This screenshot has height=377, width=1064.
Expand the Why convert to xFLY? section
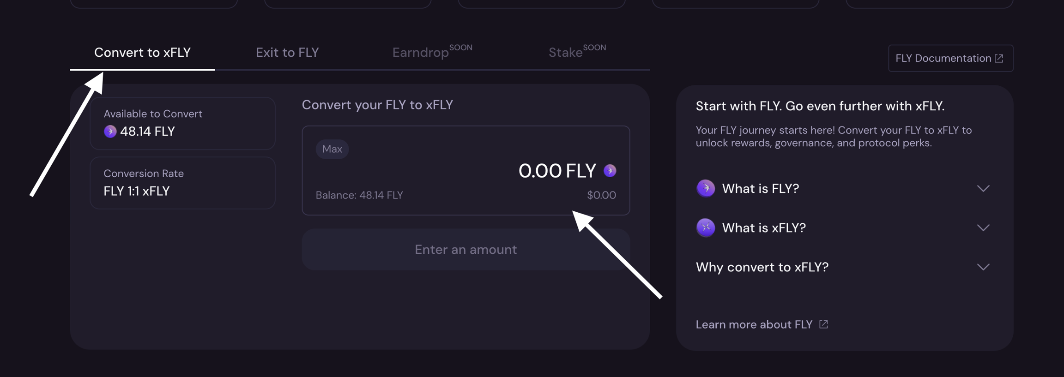click(x=983, y=267)
